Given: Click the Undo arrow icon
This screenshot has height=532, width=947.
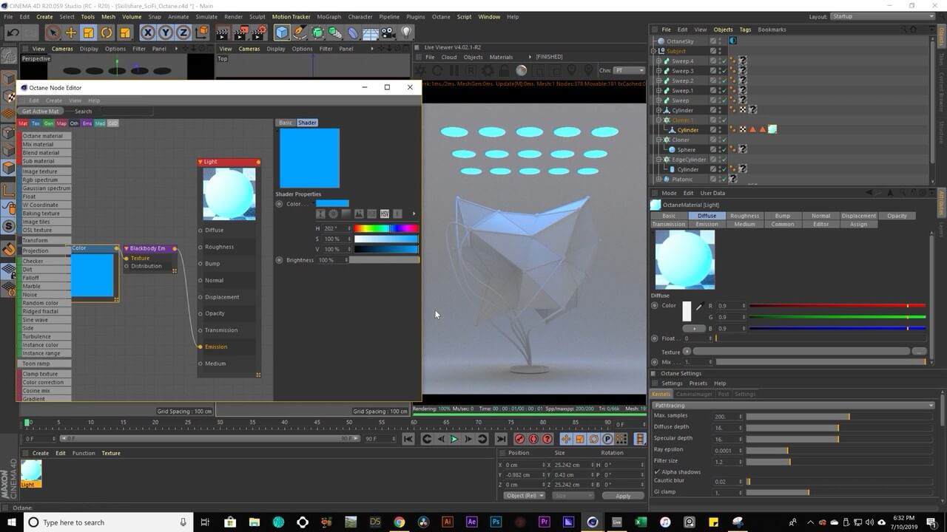Looking at the screenshot, I should pyautogui.click(x=13, y=33).
